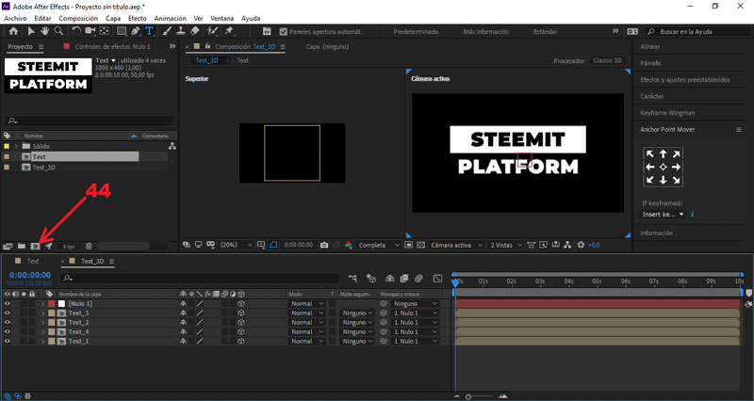Create new composition from project panel icon
The height and width of the screenshot is (401, 754).
[x=35, y=246]
